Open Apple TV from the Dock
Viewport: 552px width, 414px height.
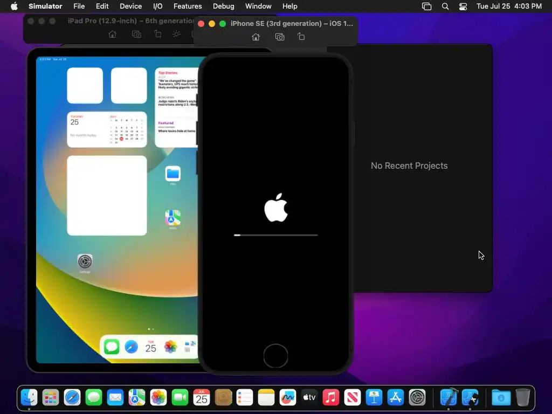(x=309, y=398)
